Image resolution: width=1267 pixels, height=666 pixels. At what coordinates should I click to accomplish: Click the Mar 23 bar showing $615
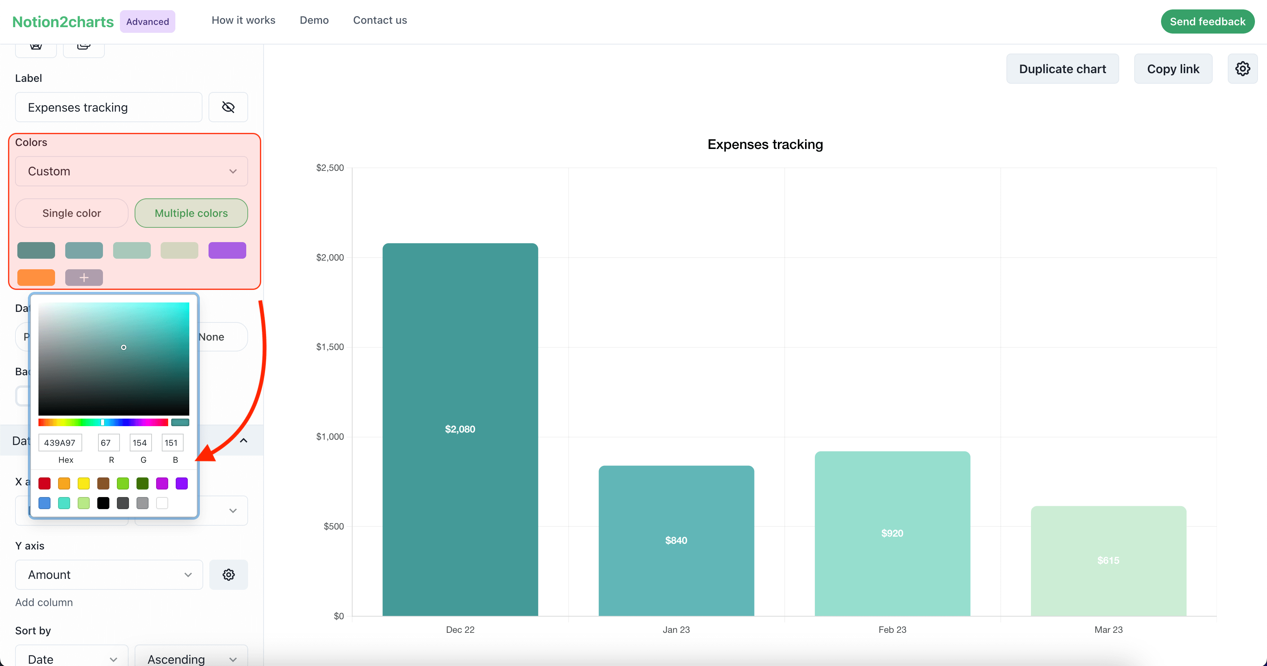1108,561
